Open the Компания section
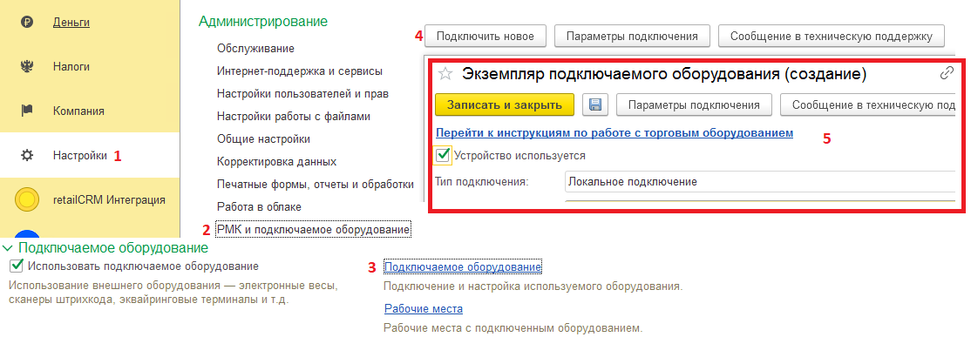Viewport: 971px width, 337px height. (78, 111)
